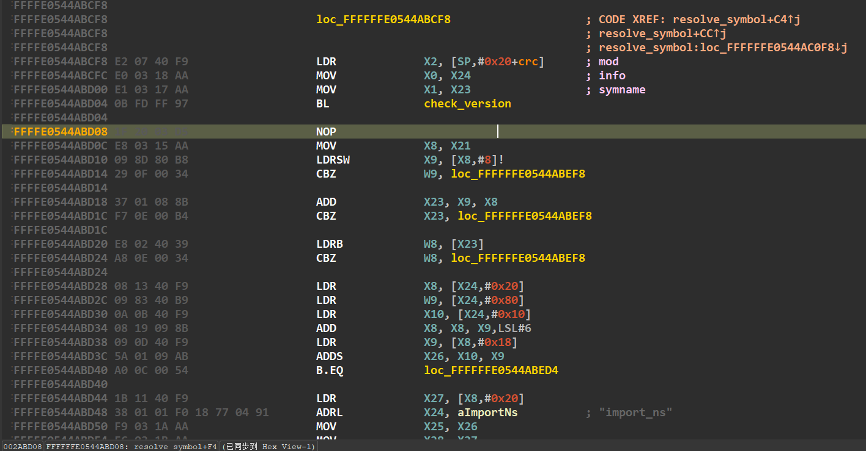
Task: Click the mod comment text
Action: [608, 61]
